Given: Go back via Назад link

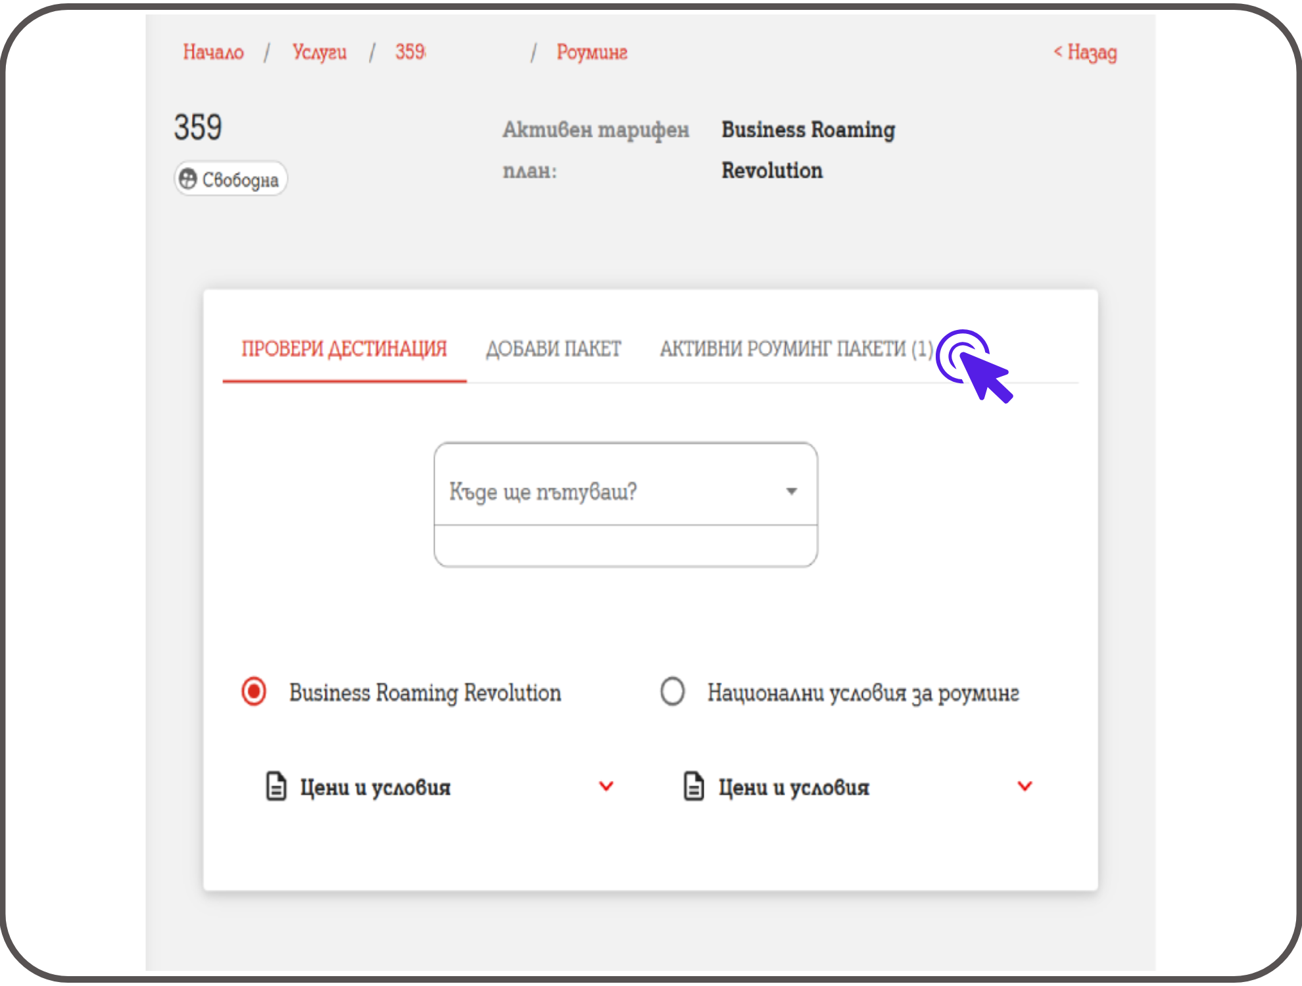Looking at the screenshot, I should [x=1085, y=52].
